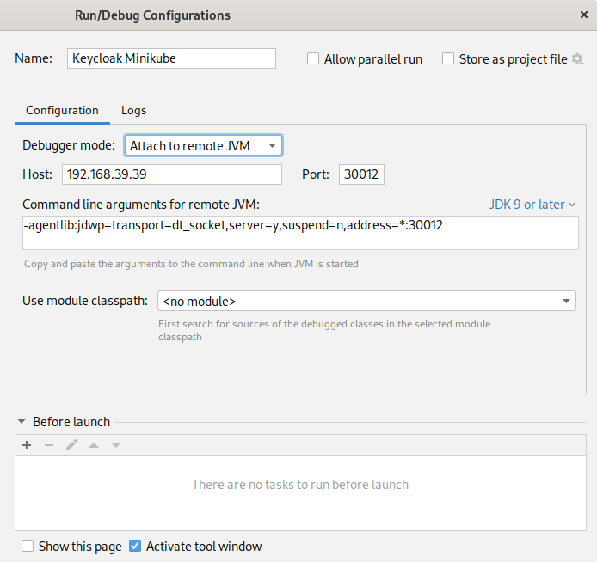Add a new Before launch task
This screenshot has width=597, height=562.
[x=27, y=445]
